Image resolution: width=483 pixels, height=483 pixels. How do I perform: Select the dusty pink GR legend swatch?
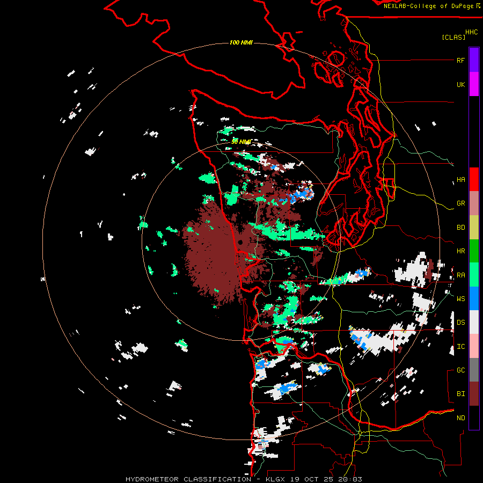[474, 203]
